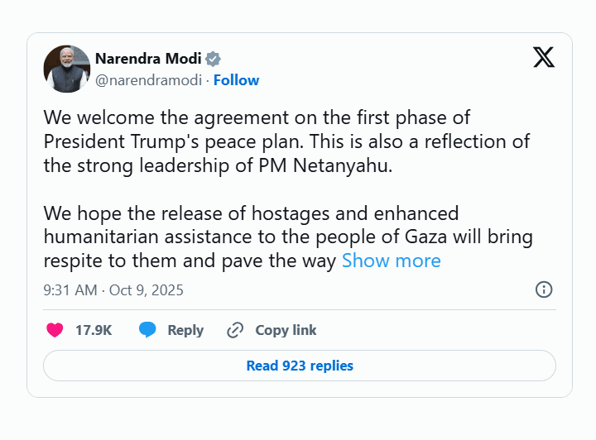Like the tweet with the heart icon
The height and width of the screenshot is (440, 596).
(x=55, y=330)
